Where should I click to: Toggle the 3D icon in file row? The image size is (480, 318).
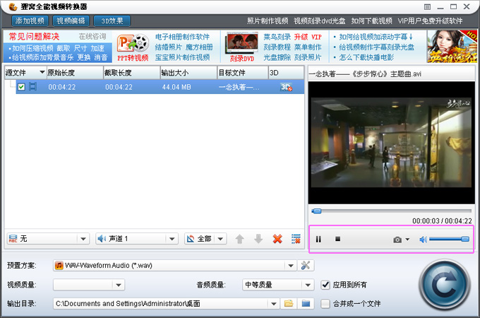[286, 87]
